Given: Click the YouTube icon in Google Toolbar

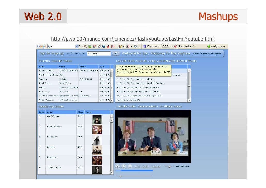Looking at the screenshot, I should pyautogui.click(x=108, y=46).
